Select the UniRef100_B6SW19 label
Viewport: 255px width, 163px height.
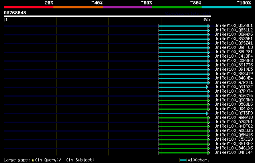233,74
